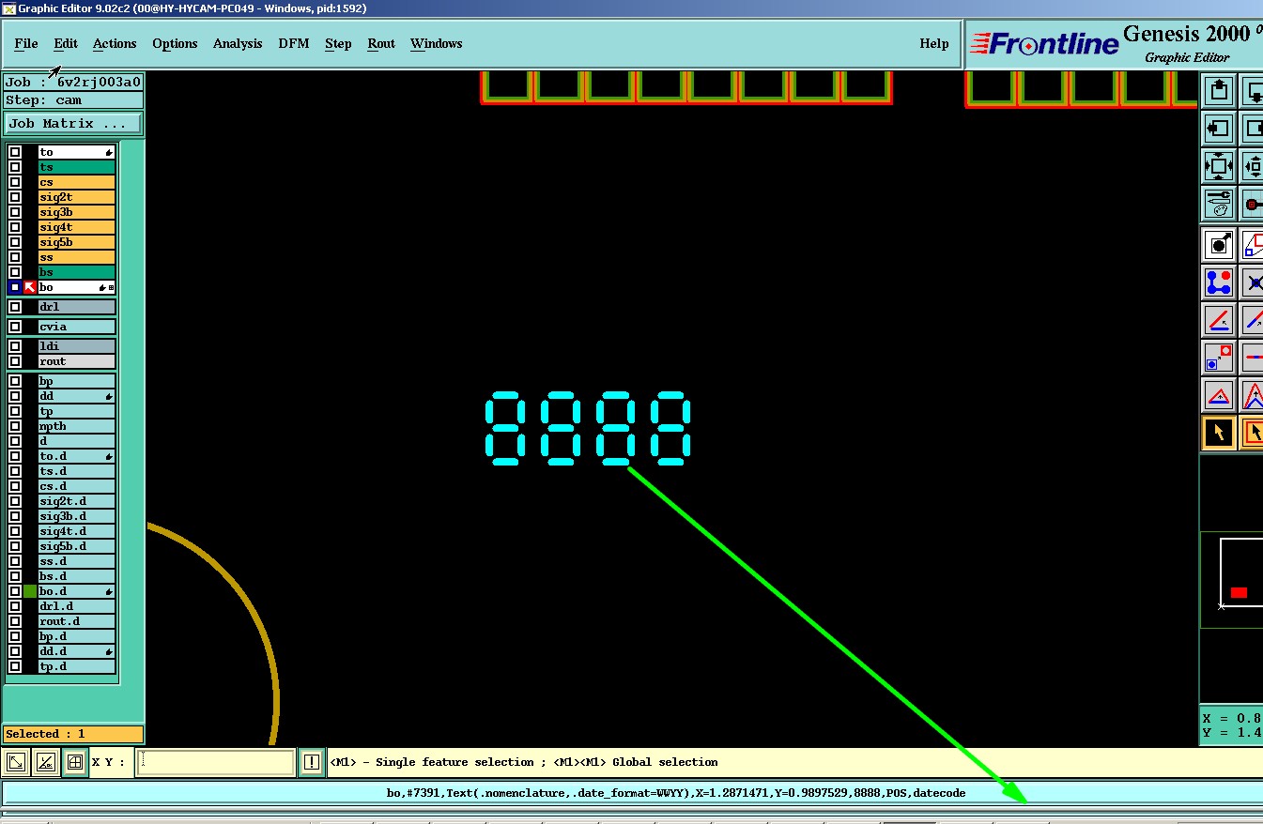Viewport: 1263px width, 824px height.
Task: Open the Step menu
Action: click(x=338, y=44)
